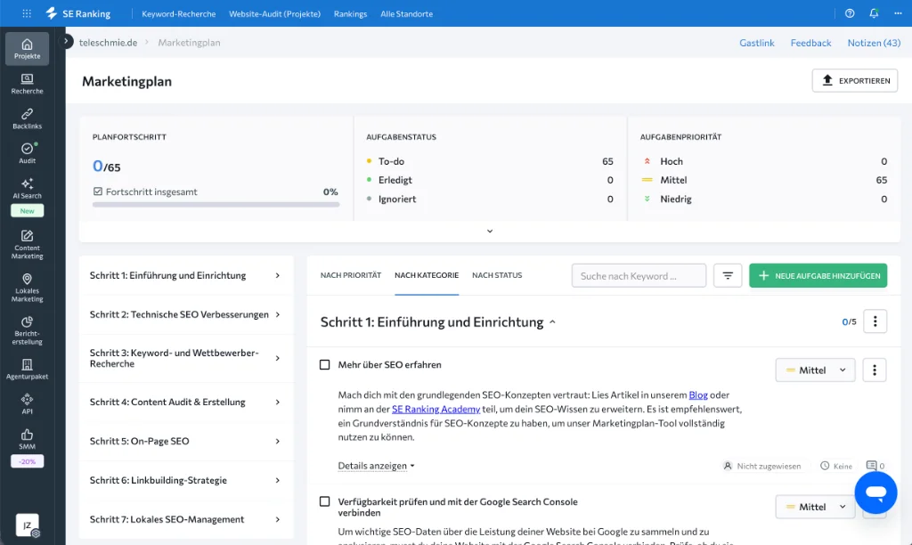This screenshot has height=545, width=912.
Task: Open AI Search in the sidebar
Action: 28,189
